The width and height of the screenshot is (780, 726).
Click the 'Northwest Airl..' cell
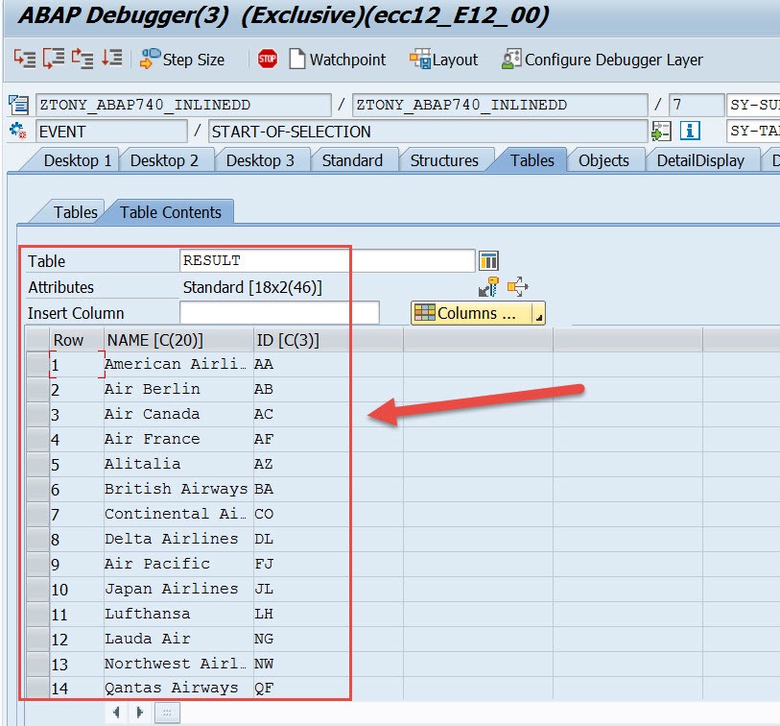pos(177,664)
